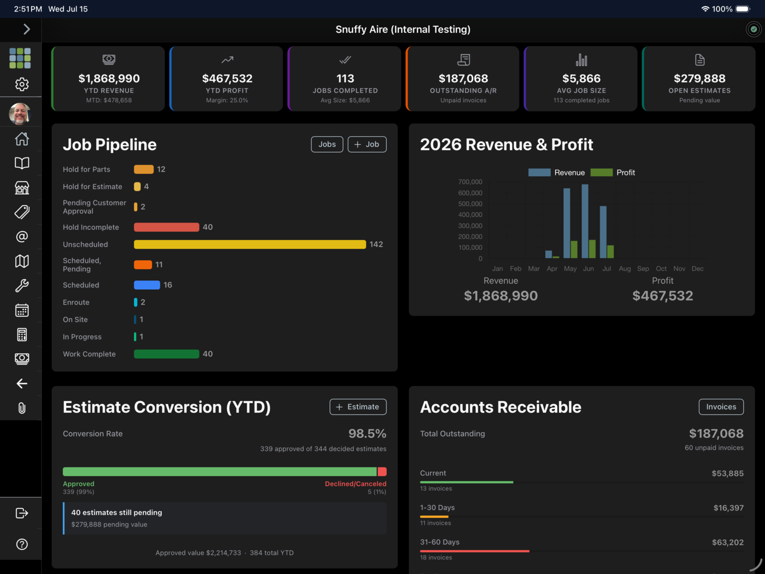The width and height of the screenshot is (765, 574).
Task: Open the wrench tools icon in sidebar
Action: click(22, 285)
